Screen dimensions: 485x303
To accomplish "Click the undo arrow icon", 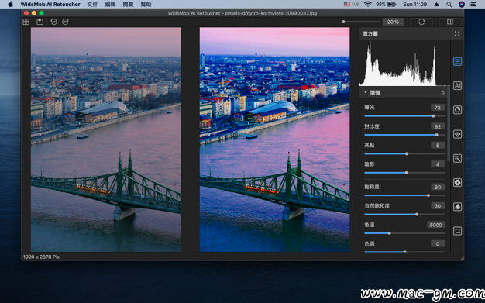I will point(53,22).
